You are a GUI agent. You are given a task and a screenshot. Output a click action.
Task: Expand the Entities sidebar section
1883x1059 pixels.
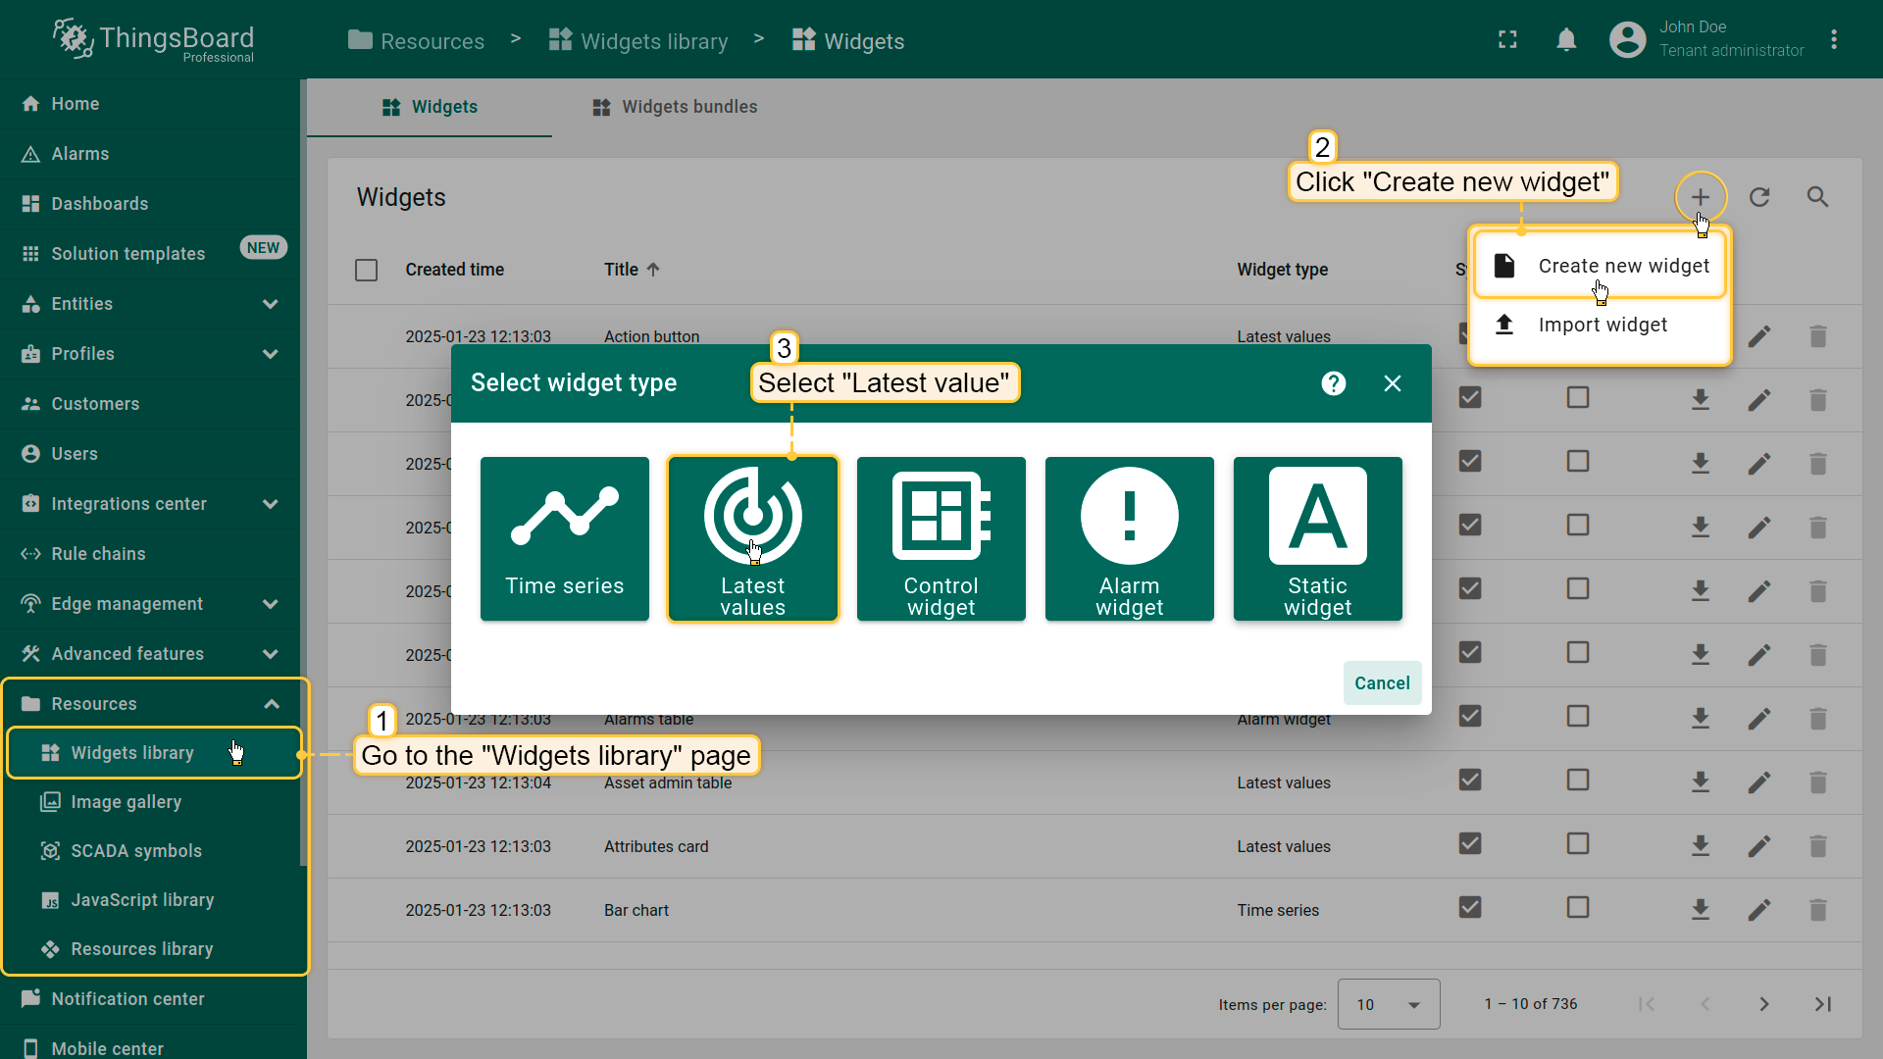tap(271, 304)
